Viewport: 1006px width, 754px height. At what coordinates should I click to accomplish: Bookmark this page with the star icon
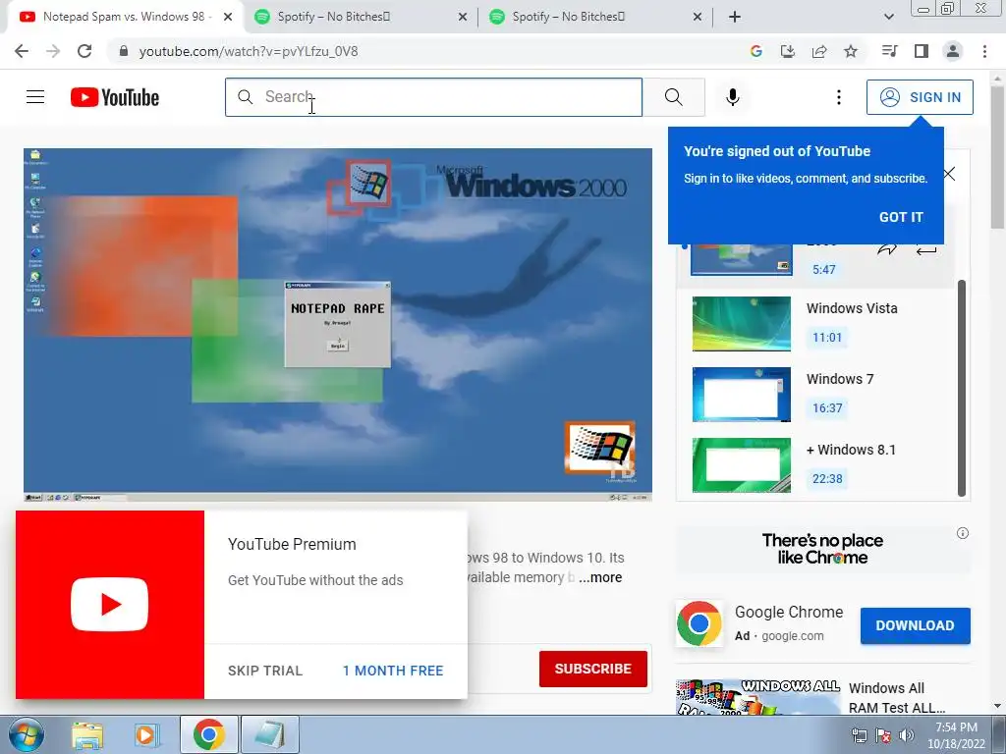851,51
